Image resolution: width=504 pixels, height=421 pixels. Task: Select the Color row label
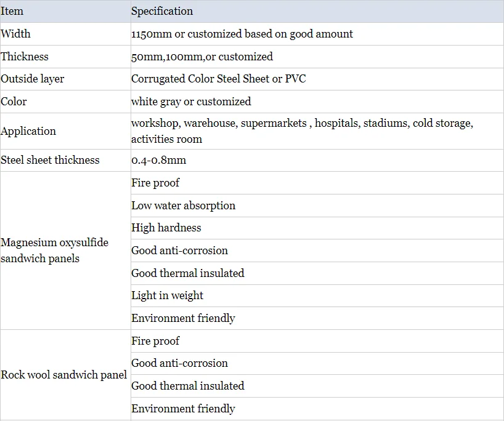(x=14, y=102)
